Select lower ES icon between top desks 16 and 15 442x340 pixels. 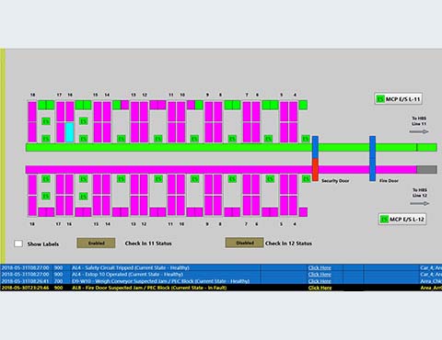click(x=84, y=139)
